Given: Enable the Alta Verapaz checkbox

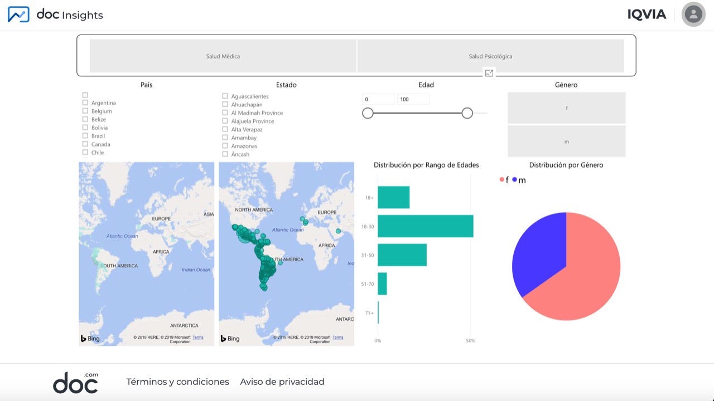Looking at the screenshot, I should pos(225,129).
